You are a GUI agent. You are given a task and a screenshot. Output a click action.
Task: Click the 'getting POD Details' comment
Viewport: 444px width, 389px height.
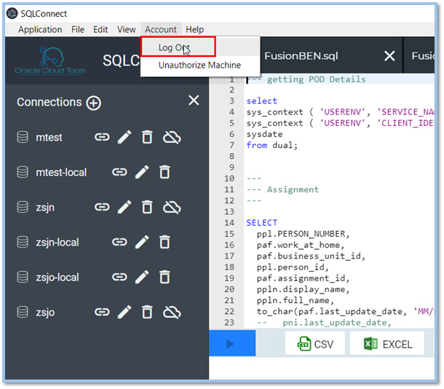(x=317, y=79)
